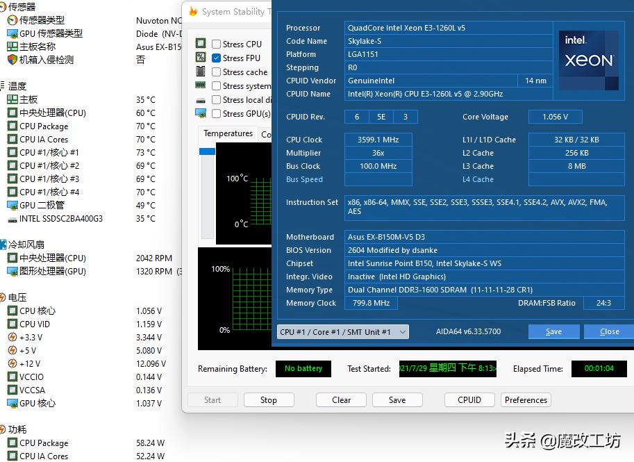
Task: Click the CPU VID voltage row
Action: pos(85,324)
